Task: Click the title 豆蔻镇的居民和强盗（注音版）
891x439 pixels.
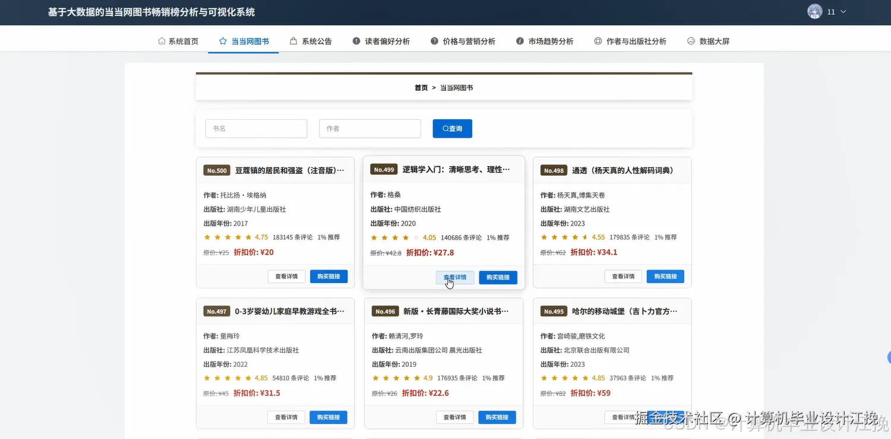Action: [290, 170]
